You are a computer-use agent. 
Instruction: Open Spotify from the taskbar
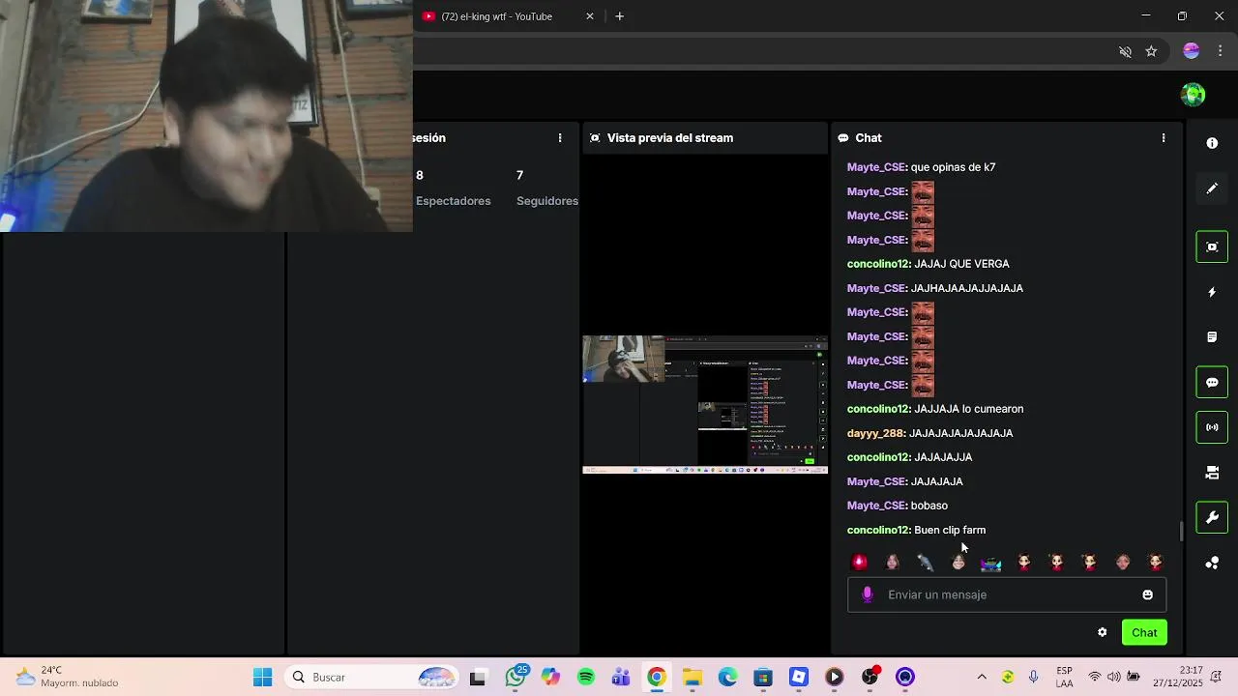(586, 678)
